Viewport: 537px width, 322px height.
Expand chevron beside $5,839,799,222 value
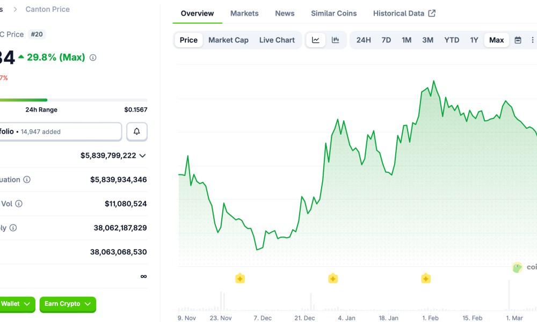point(142,156)
